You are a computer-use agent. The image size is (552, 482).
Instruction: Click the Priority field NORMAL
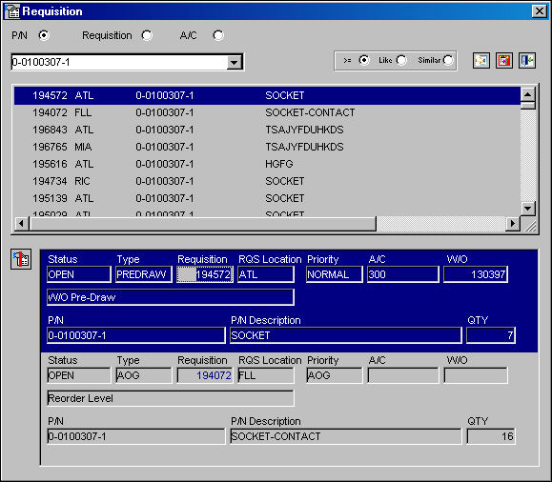click(334, 274)
